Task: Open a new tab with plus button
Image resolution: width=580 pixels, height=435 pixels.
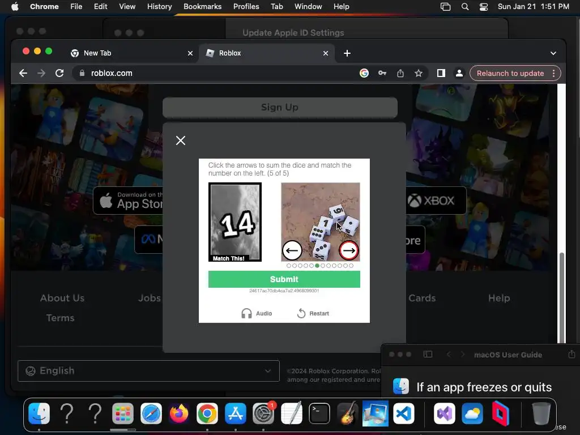Action: point(347,53)
